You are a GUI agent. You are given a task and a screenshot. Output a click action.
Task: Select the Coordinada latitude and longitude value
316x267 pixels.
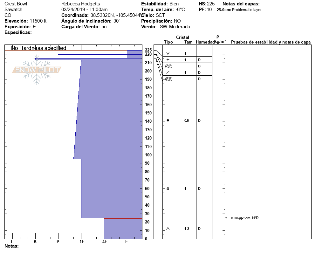117,15
